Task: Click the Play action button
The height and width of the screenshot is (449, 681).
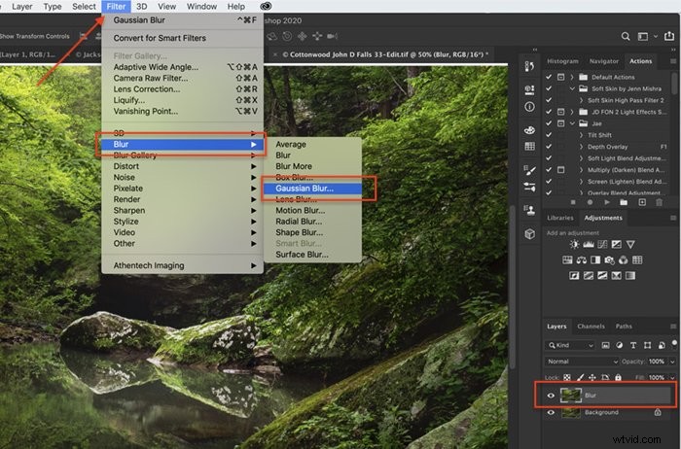Action: (607, 202)
